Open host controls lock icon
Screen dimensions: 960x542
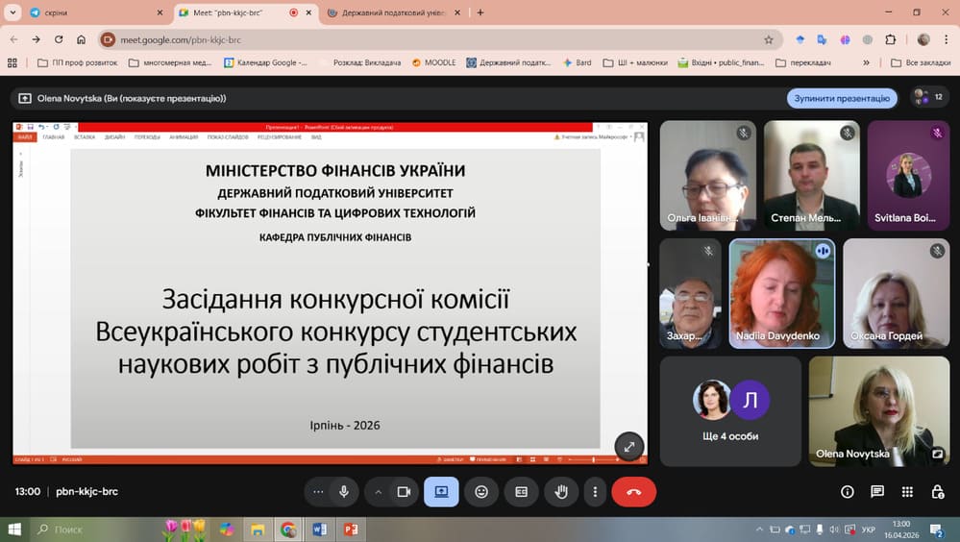tap(937, 491)
